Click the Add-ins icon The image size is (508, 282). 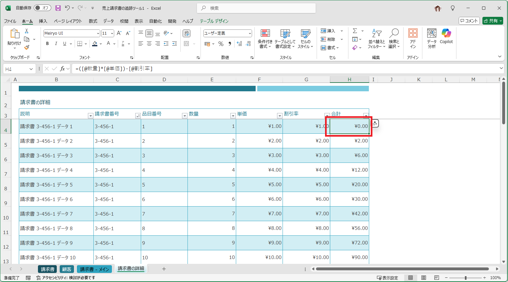413,34
